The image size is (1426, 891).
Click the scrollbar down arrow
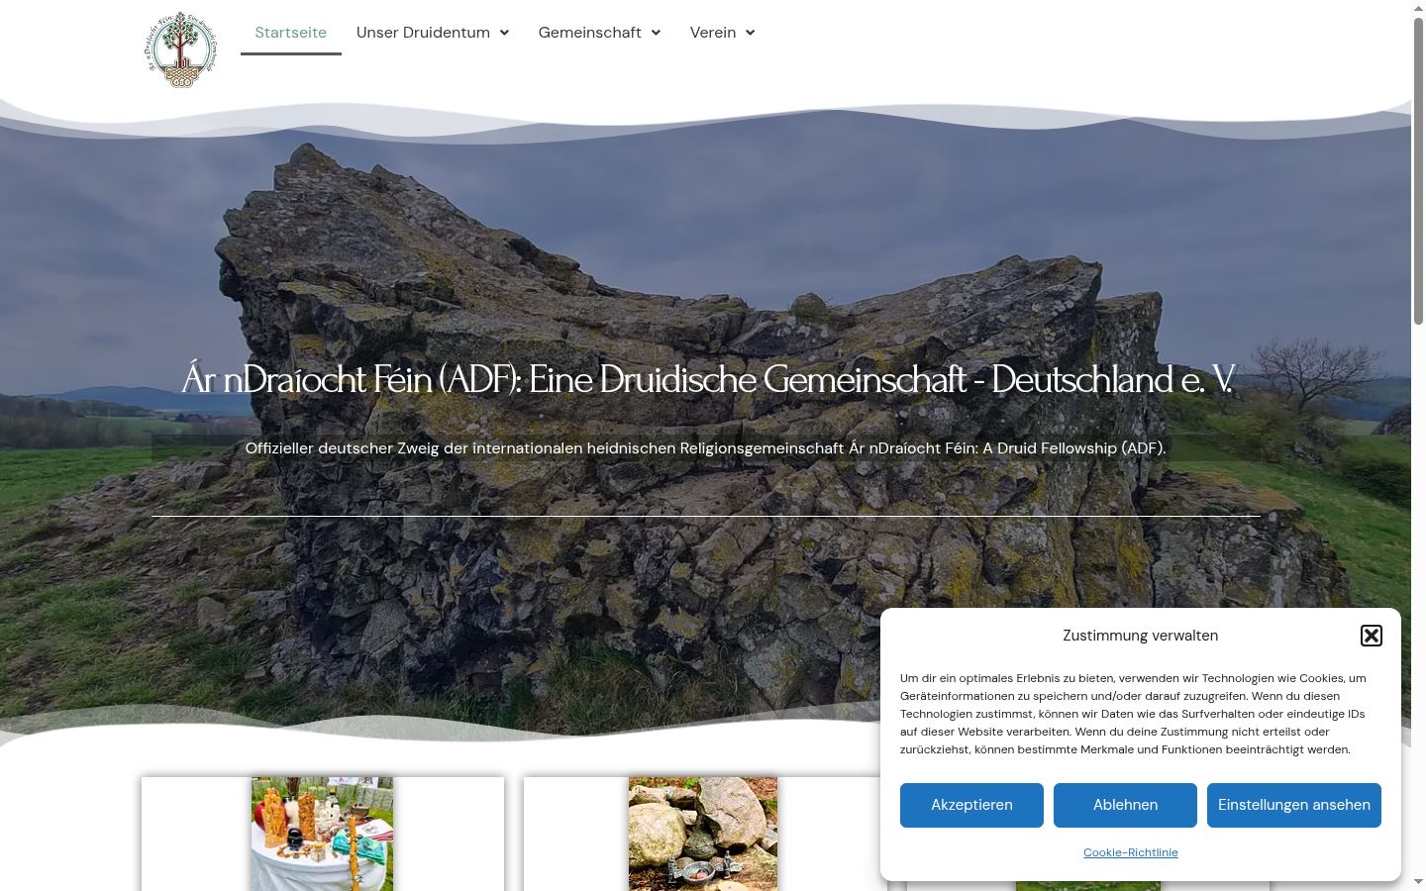(1418, 882)
